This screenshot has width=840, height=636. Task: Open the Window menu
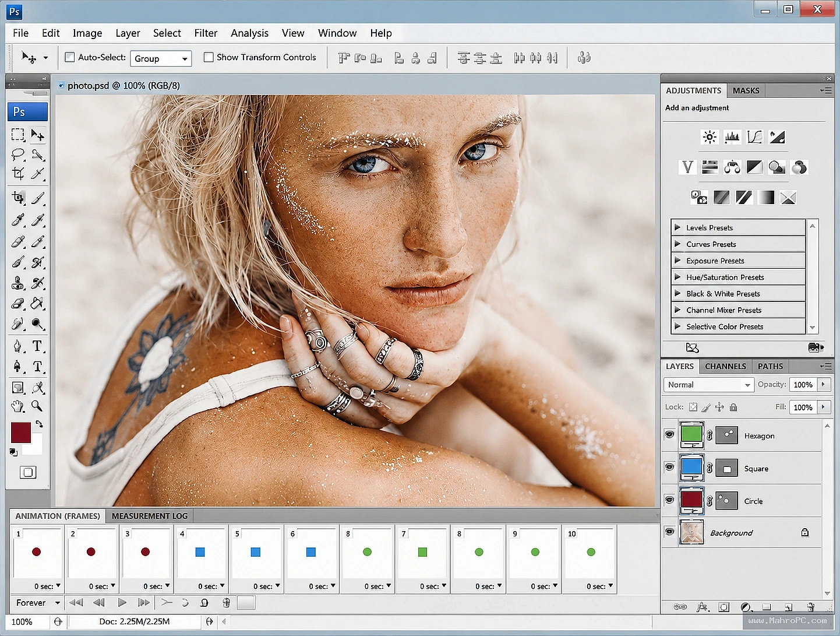(x=337, y=33)
